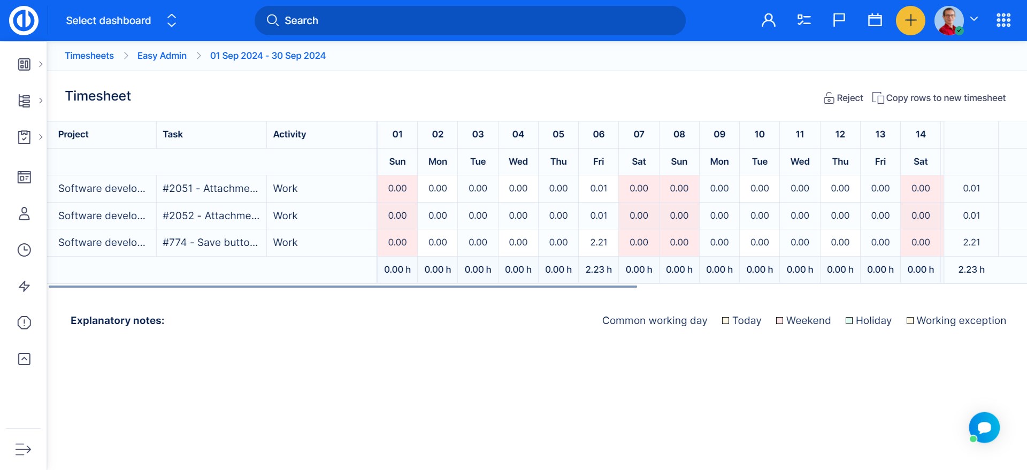Click the Holiday legend color box
Screen dimensions: 1027x470
point(849,321)
